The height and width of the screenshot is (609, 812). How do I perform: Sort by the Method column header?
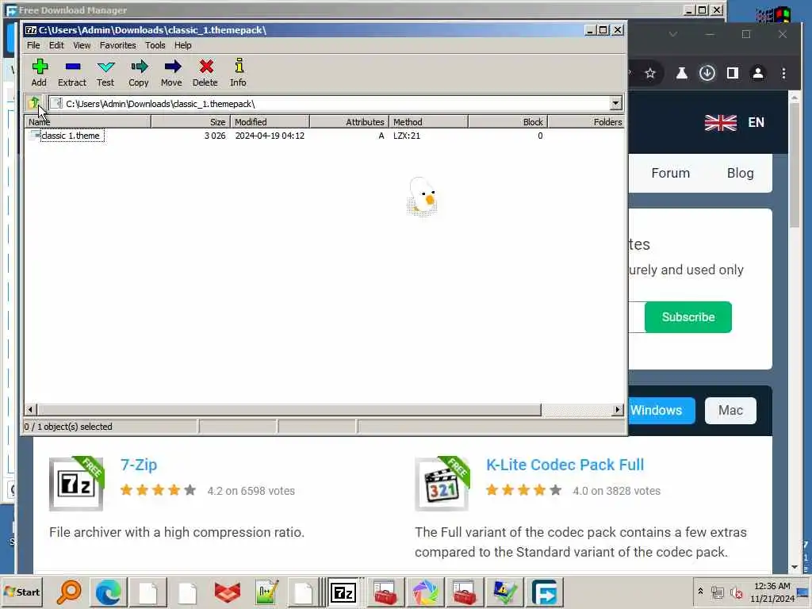[x=428, y=121]
